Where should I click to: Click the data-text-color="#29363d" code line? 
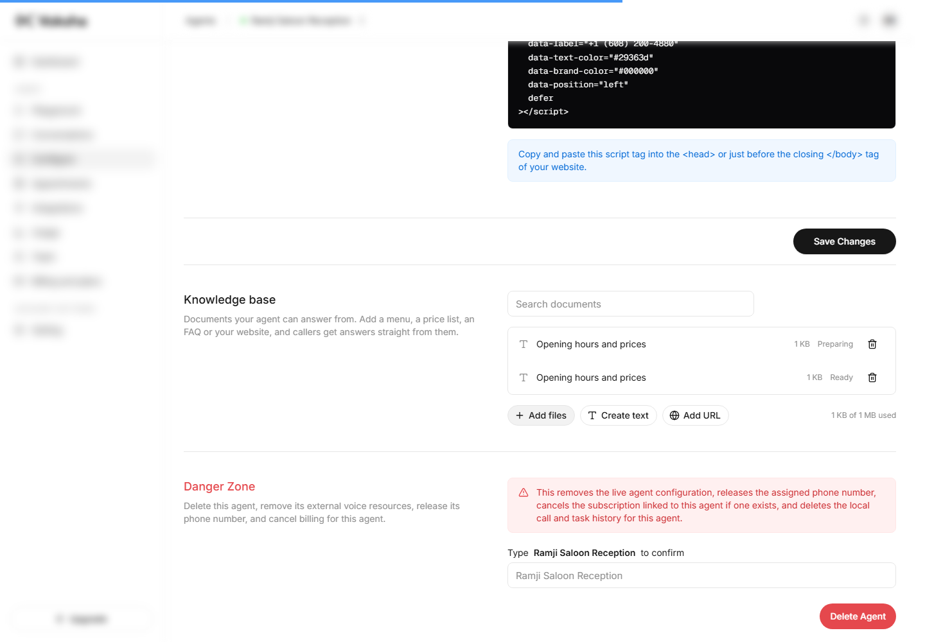click(x=590, y=58)
